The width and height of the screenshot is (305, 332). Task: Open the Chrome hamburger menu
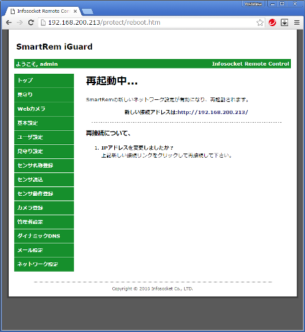point(297,23)
